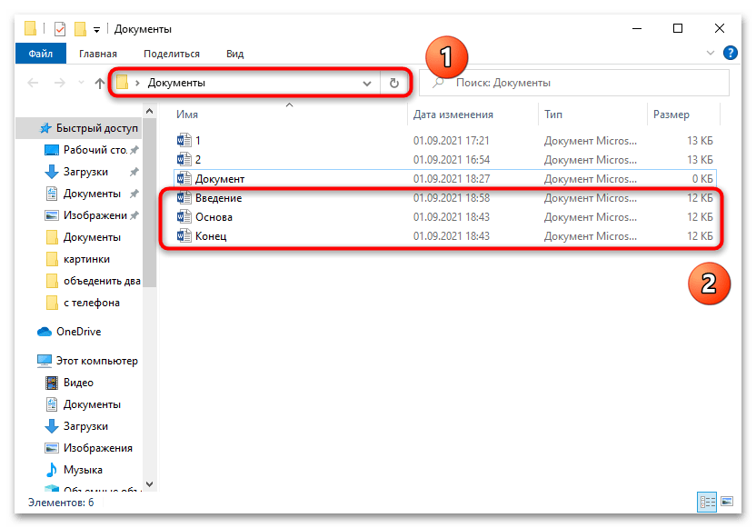This screenshot has width=756, height=528.
Task: Open the Quick Access Toolbar customize dropdown
Action: (x=96, y=30)
